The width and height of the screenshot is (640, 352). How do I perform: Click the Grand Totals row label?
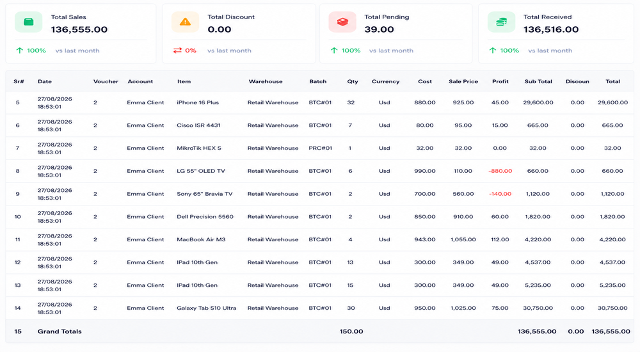(x=60, y=332)
